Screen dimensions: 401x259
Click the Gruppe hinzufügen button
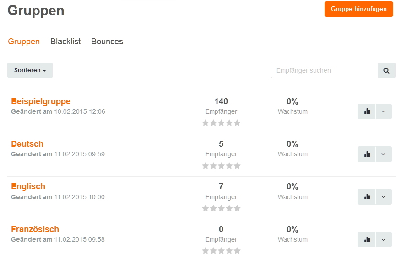coord(359,9)
